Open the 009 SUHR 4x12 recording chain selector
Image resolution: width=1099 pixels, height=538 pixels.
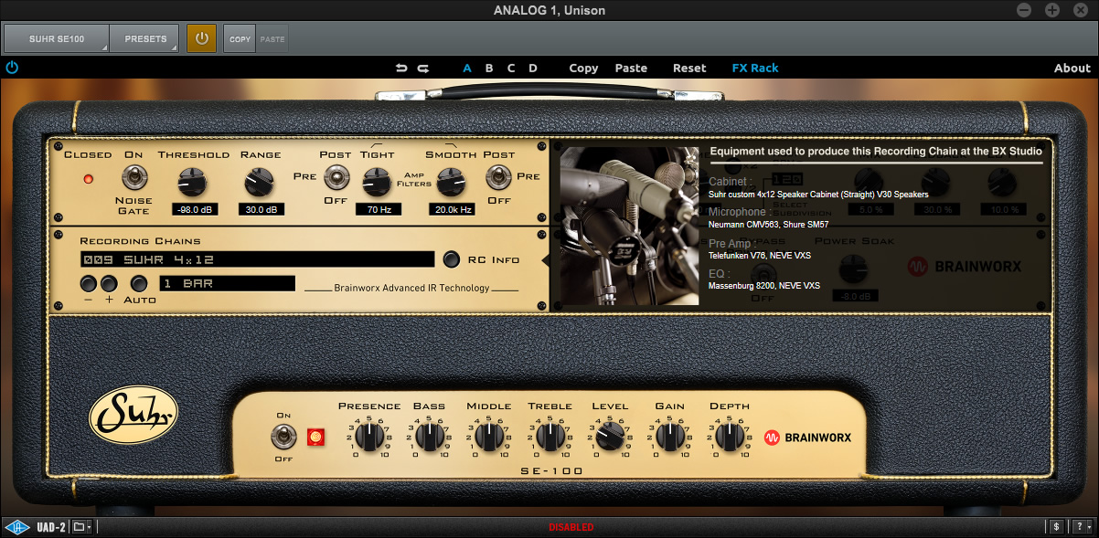[257, 259]
